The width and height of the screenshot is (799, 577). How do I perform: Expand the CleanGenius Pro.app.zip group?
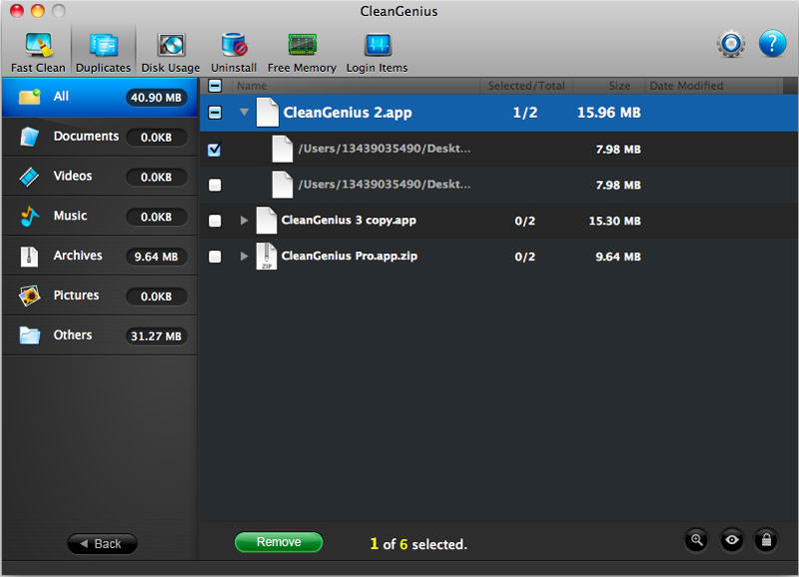click(244, 256)
